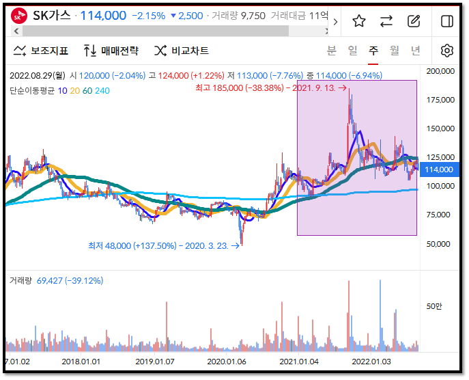Select the 주 weekly chart tab
The width and height of the screenshot is (469, 380).
[373, 51]
